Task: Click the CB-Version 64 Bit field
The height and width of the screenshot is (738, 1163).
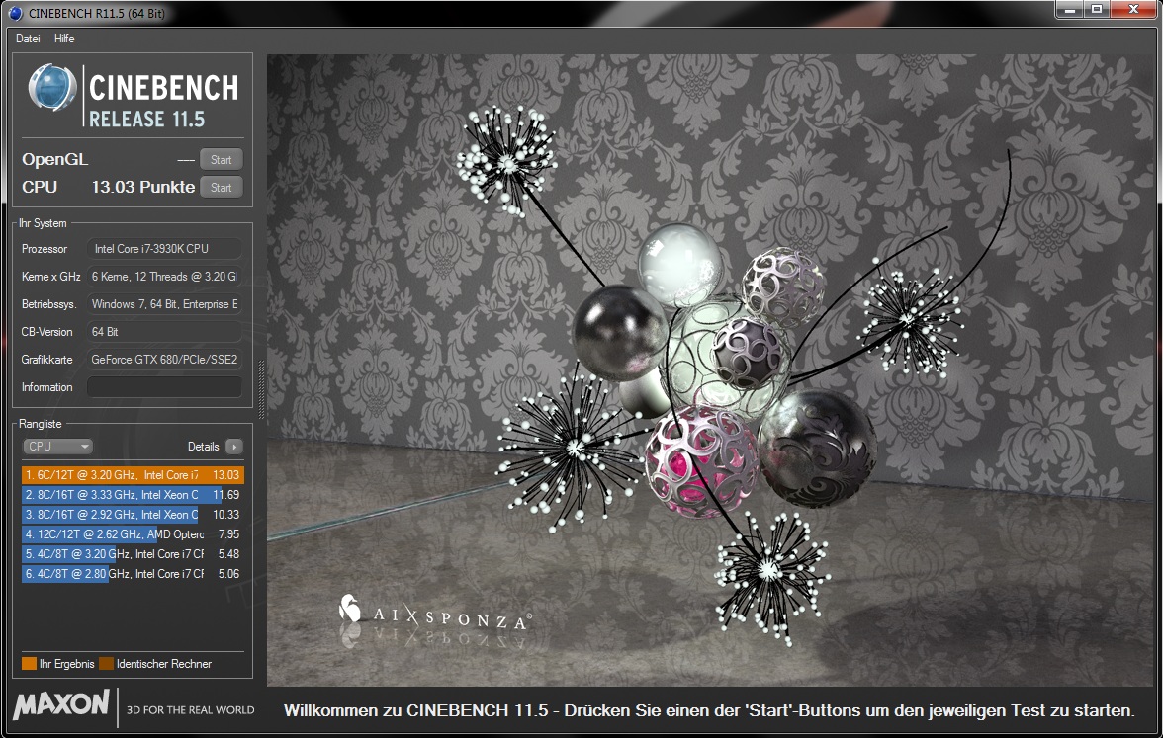Action: point(164,331)
